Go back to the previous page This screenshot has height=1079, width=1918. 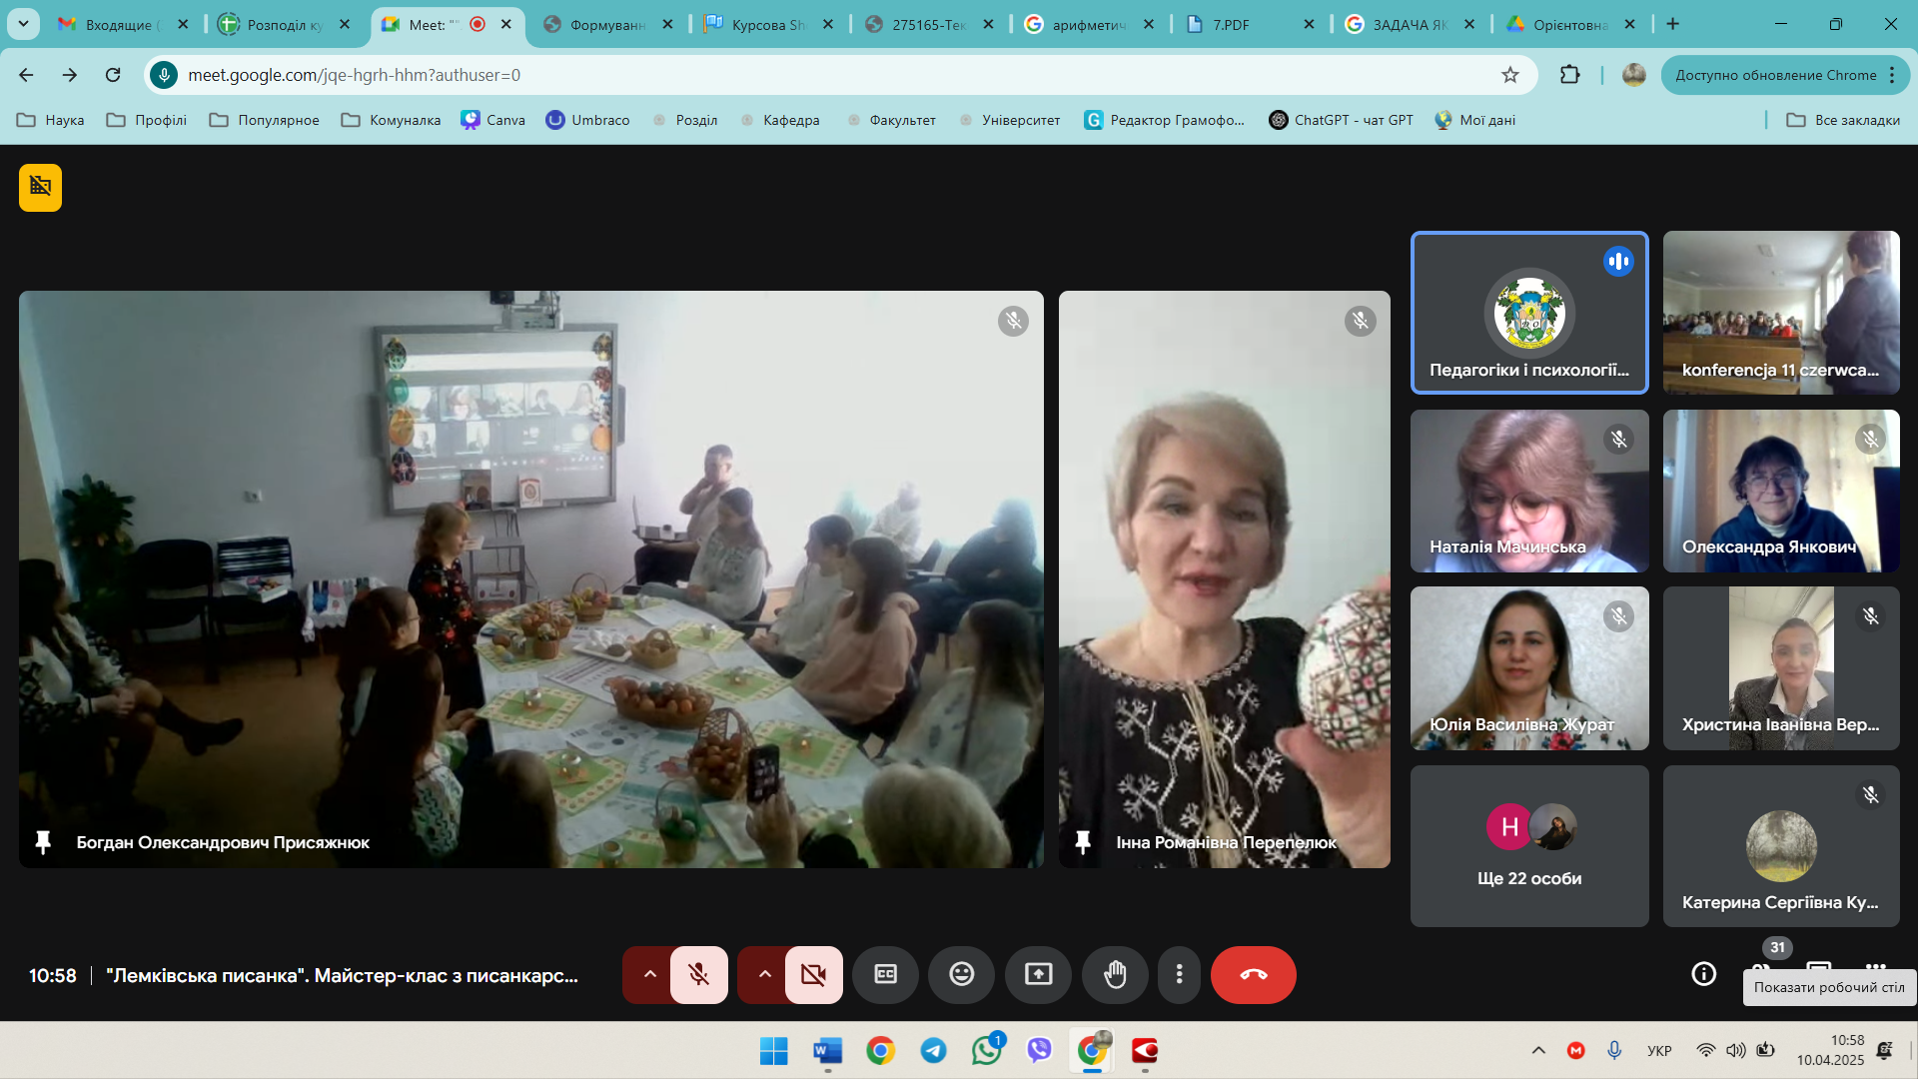[26, 75]
